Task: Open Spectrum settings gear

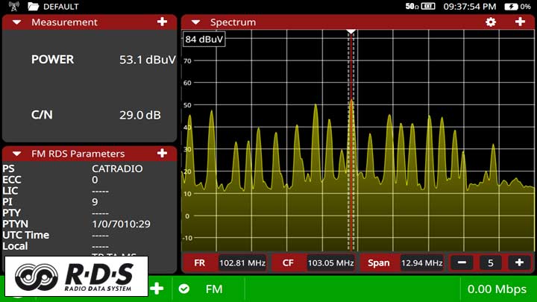Action: click(x=491, y=22)
